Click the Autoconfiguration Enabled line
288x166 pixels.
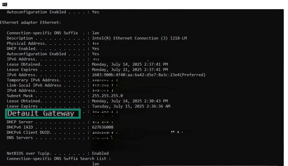pyautogui.click(x=52, y=54)
